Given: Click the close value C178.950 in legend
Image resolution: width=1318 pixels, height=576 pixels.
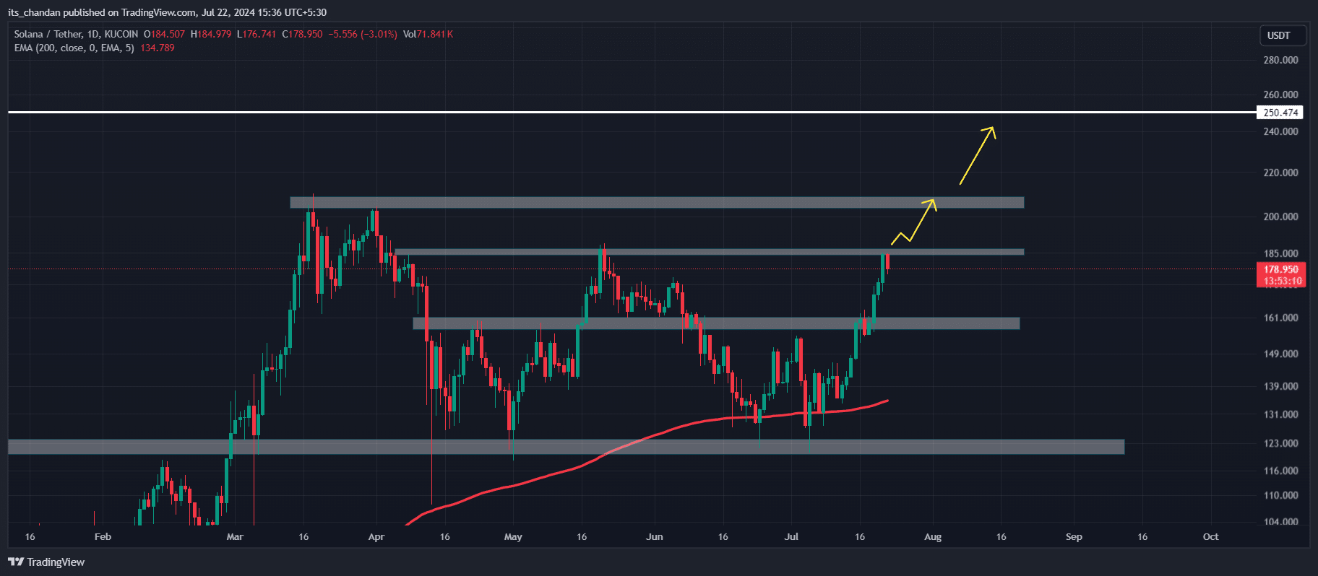Looking at the screenshot, I should 302,34.
